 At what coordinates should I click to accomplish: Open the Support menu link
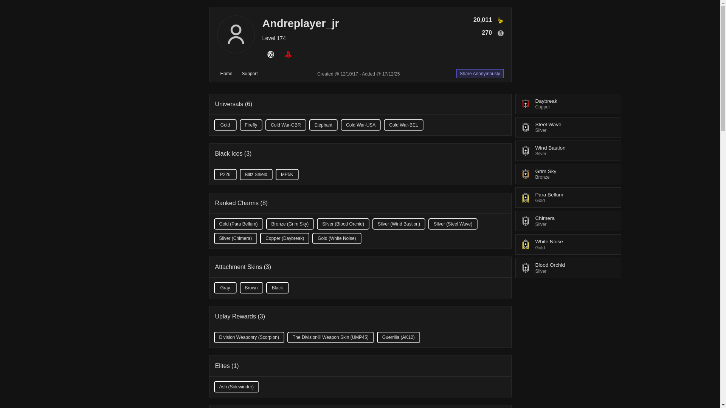tap(250, 74)
